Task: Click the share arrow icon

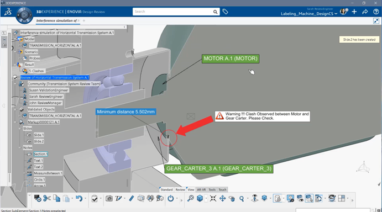Action: (x=365, y=12)
